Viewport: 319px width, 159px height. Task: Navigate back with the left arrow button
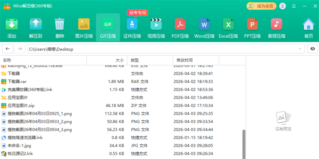(x=8, y=49)
